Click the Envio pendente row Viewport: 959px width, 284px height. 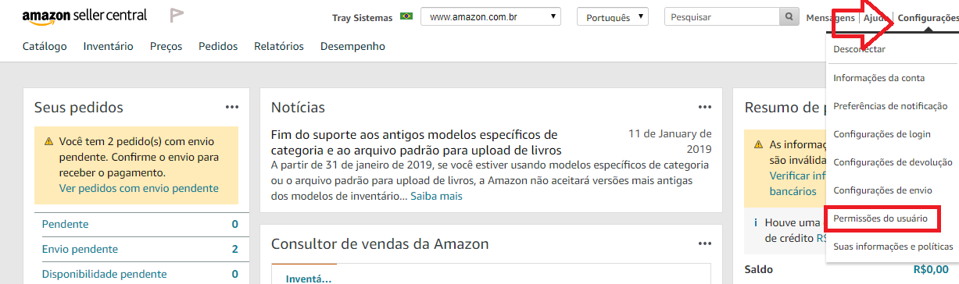click(141, 249)
